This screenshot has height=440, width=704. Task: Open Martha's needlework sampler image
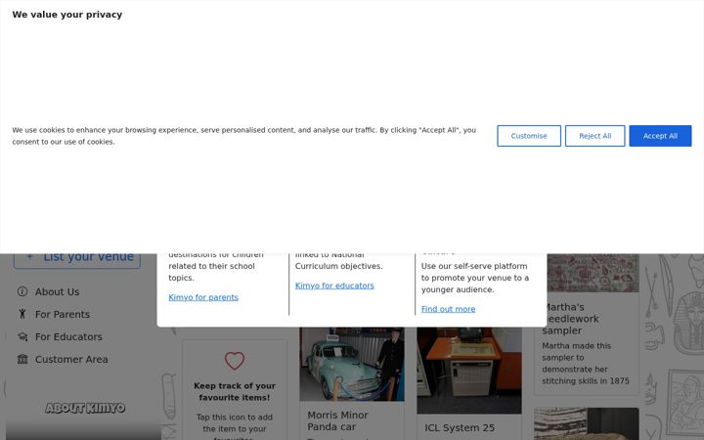[x=593, y=273]
